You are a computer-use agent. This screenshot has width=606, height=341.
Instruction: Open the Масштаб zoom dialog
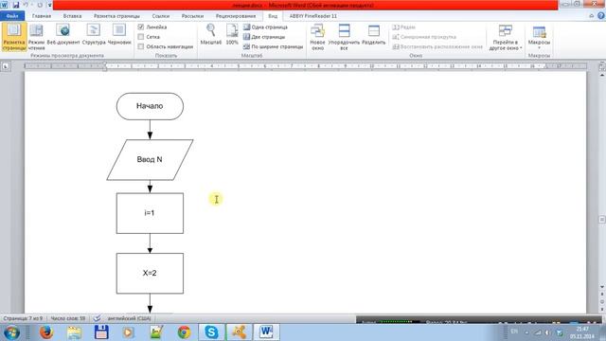(x=210, y=35)
